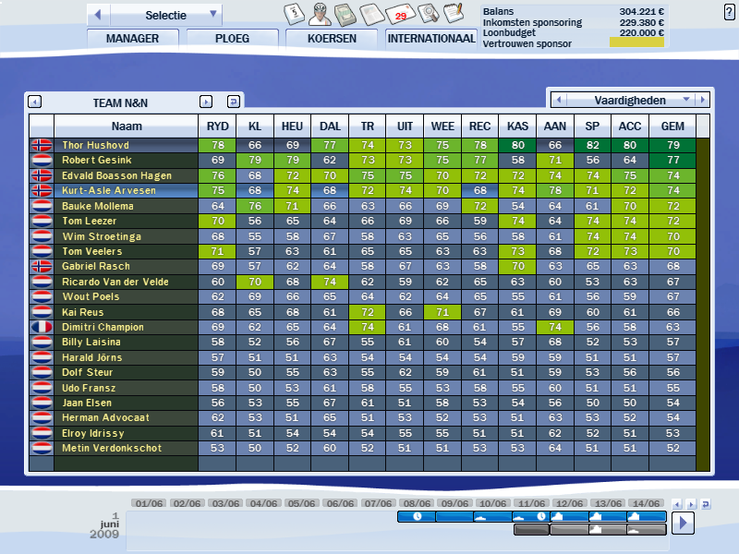Screen dimensions: 739x554
Task: Open the calendar icon showing 29
Action: pos(401,14)
